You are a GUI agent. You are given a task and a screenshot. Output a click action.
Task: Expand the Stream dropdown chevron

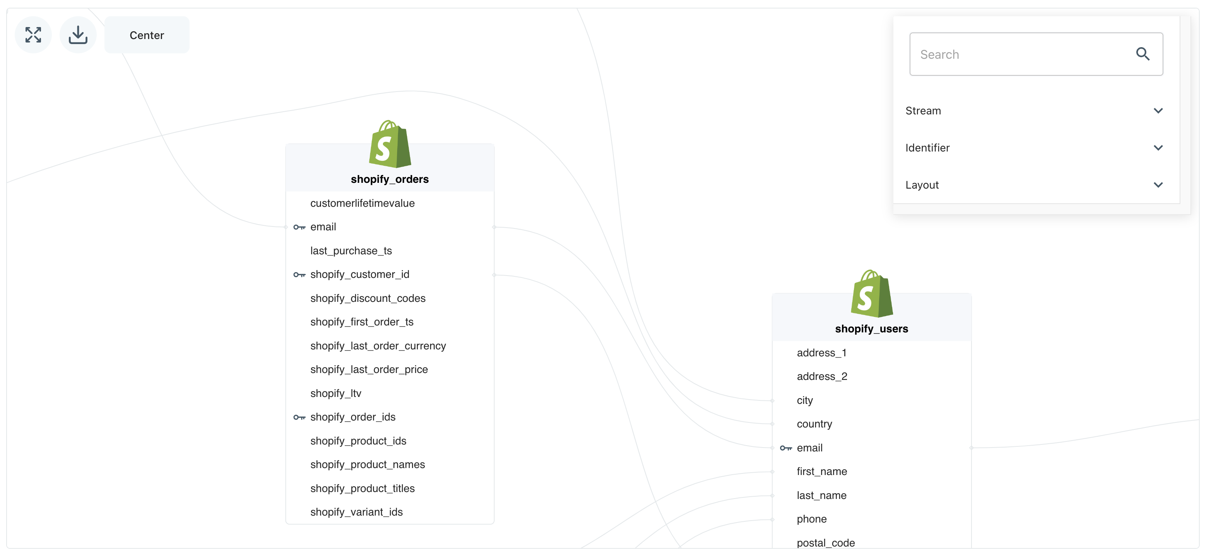1158,111
